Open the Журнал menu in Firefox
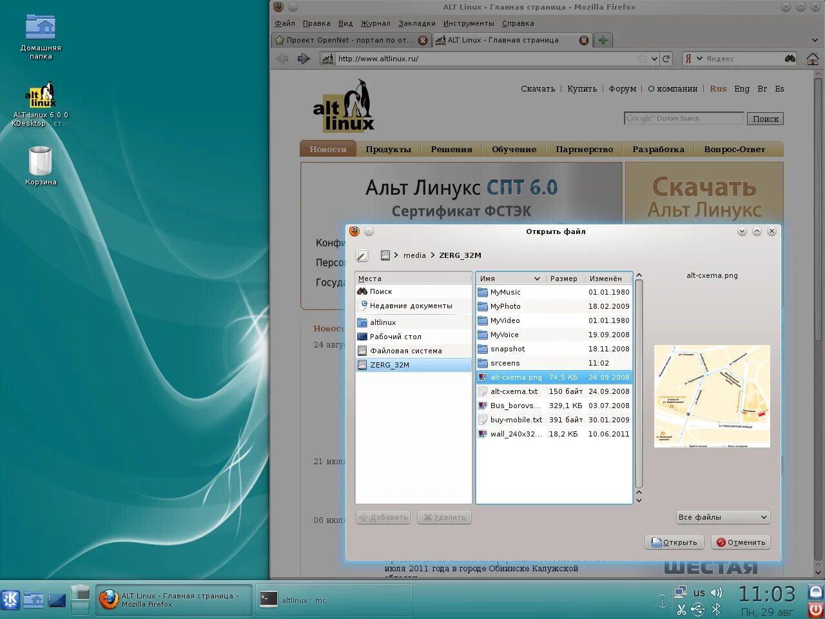The height and width of the screenshot is (619, 825). (x=376, y=23)
